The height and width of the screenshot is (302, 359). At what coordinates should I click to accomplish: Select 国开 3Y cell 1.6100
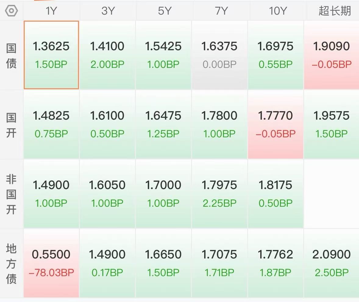pos(107,125)
